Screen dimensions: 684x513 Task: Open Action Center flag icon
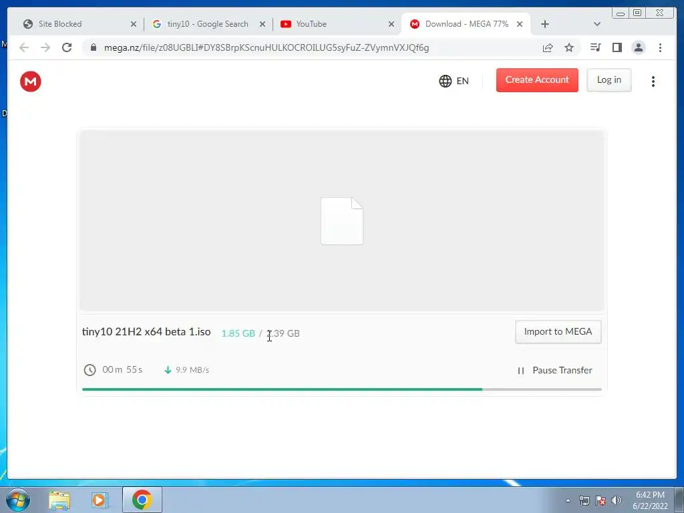(601, 500)
